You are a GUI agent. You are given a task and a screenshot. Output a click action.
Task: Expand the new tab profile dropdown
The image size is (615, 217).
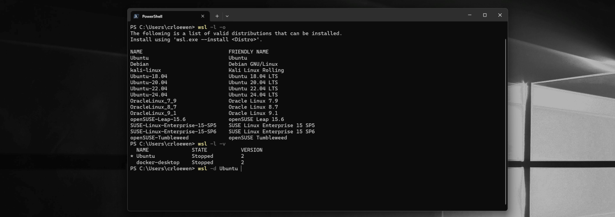point(227,16)
